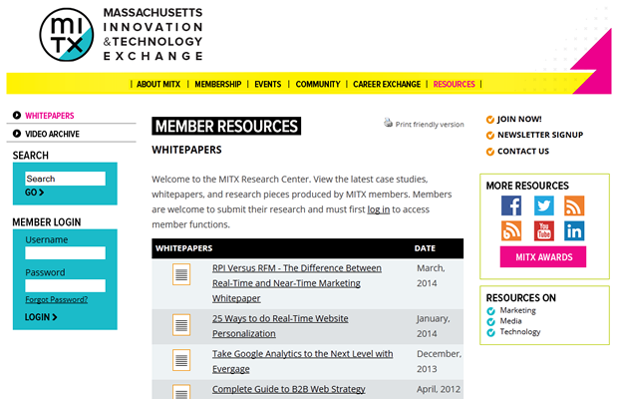Open the Resources menu

pos(455,84)
